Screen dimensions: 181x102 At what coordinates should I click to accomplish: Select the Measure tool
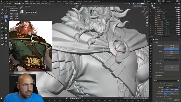tap(6, 21)
